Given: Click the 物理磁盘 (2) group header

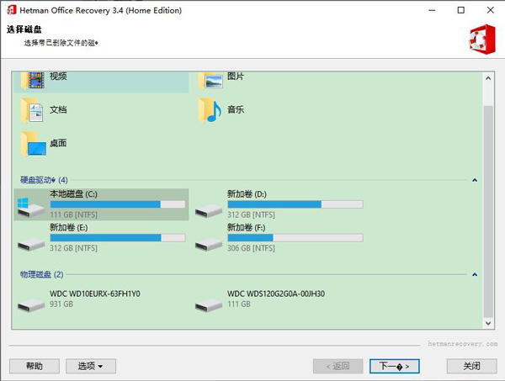Looking at the screenshot, I should (x=42, y=274).
